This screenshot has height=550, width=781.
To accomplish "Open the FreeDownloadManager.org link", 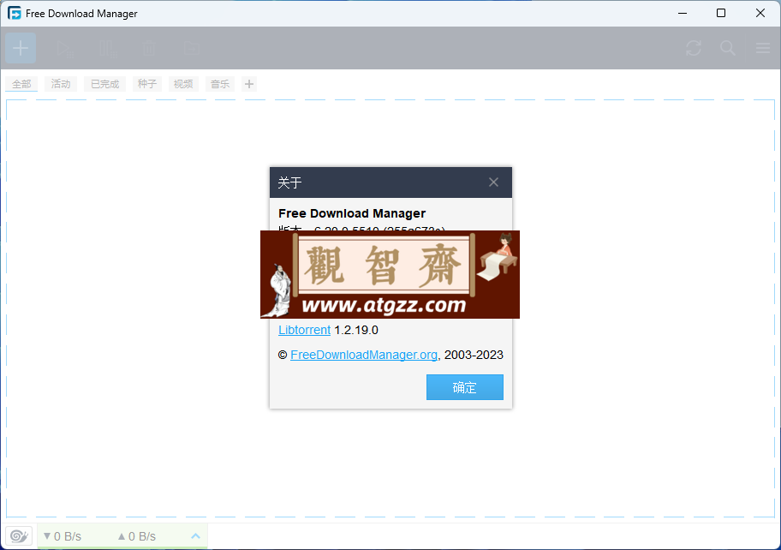I will click(364, 355).
